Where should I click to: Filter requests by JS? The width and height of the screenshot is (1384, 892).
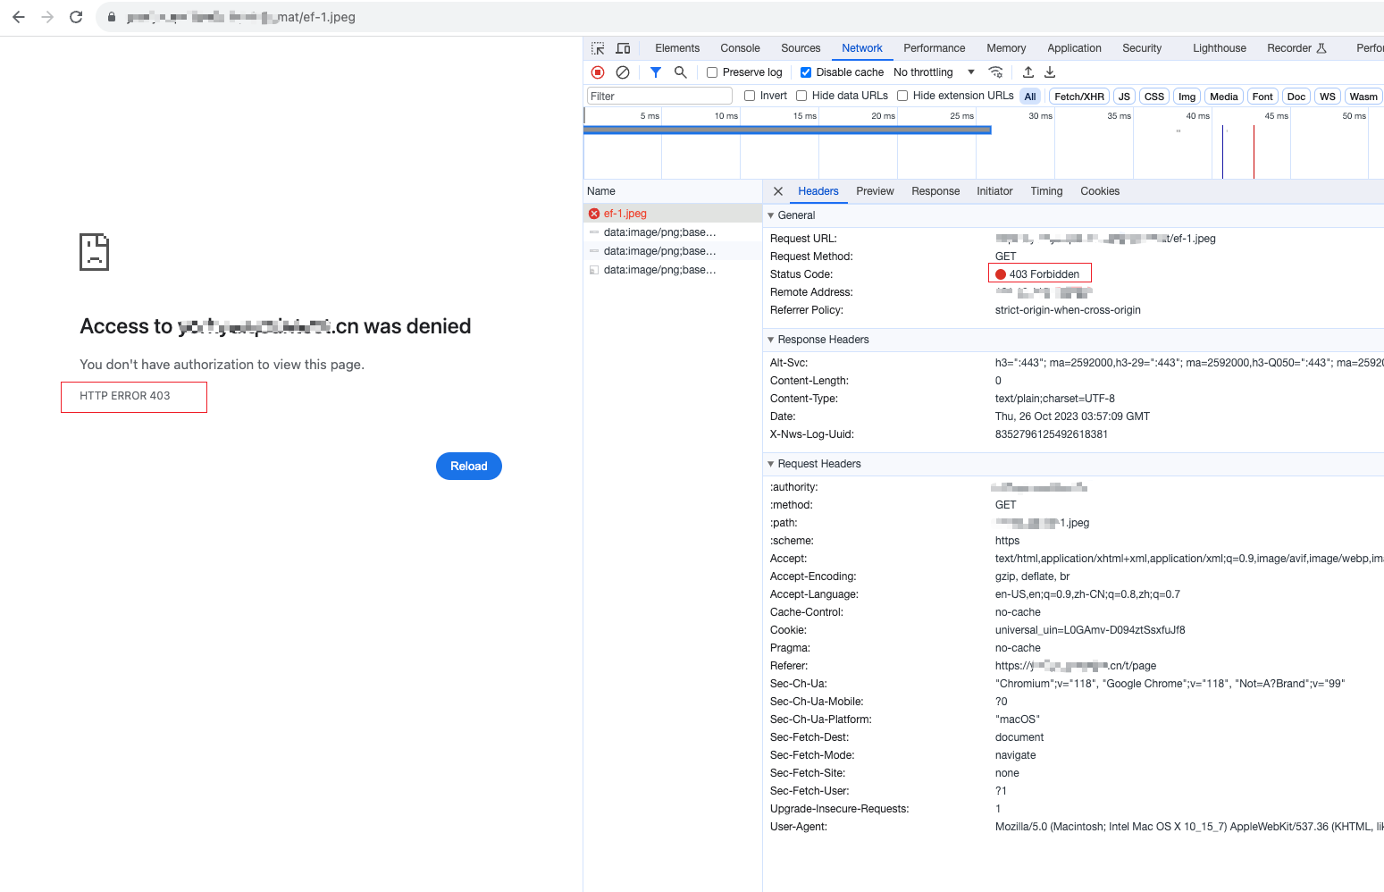pos(1124,97)
